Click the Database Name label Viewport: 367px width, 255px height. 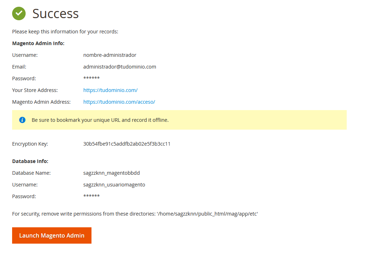[x=31, y=173]
